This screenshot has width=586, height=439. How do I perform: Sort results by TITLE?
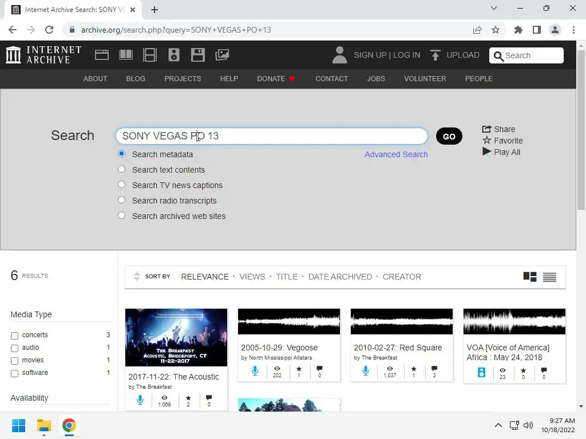click(287, 277)
